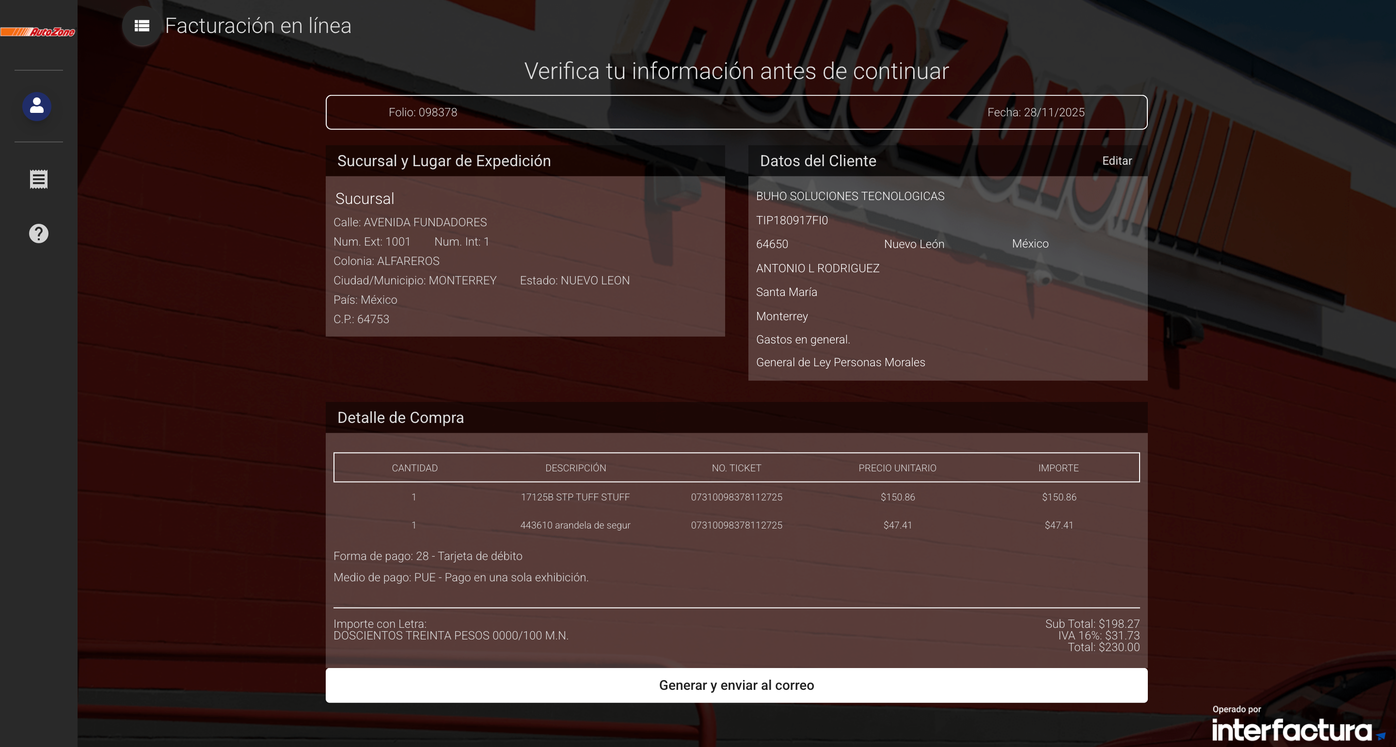The image size is (1396, 747).
Task: Open the receipts list icon in sidebar
Action: (x=38, y=179)
